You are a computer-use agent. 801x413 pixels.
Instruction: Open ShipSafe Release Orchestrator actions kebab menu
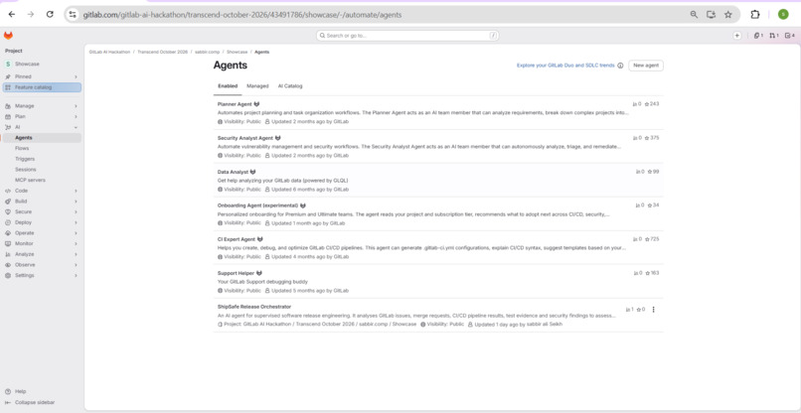(653, 310)
